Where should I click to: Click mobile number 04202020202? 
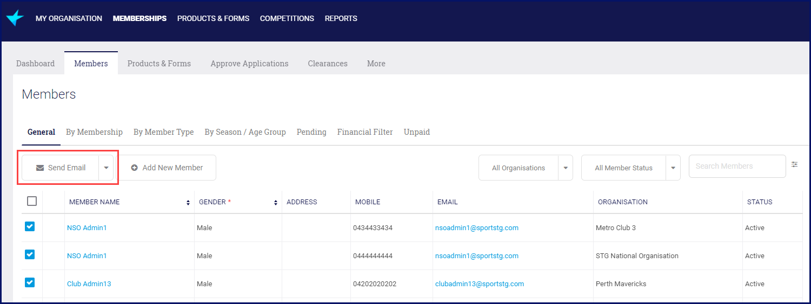(x=375, y=284)
